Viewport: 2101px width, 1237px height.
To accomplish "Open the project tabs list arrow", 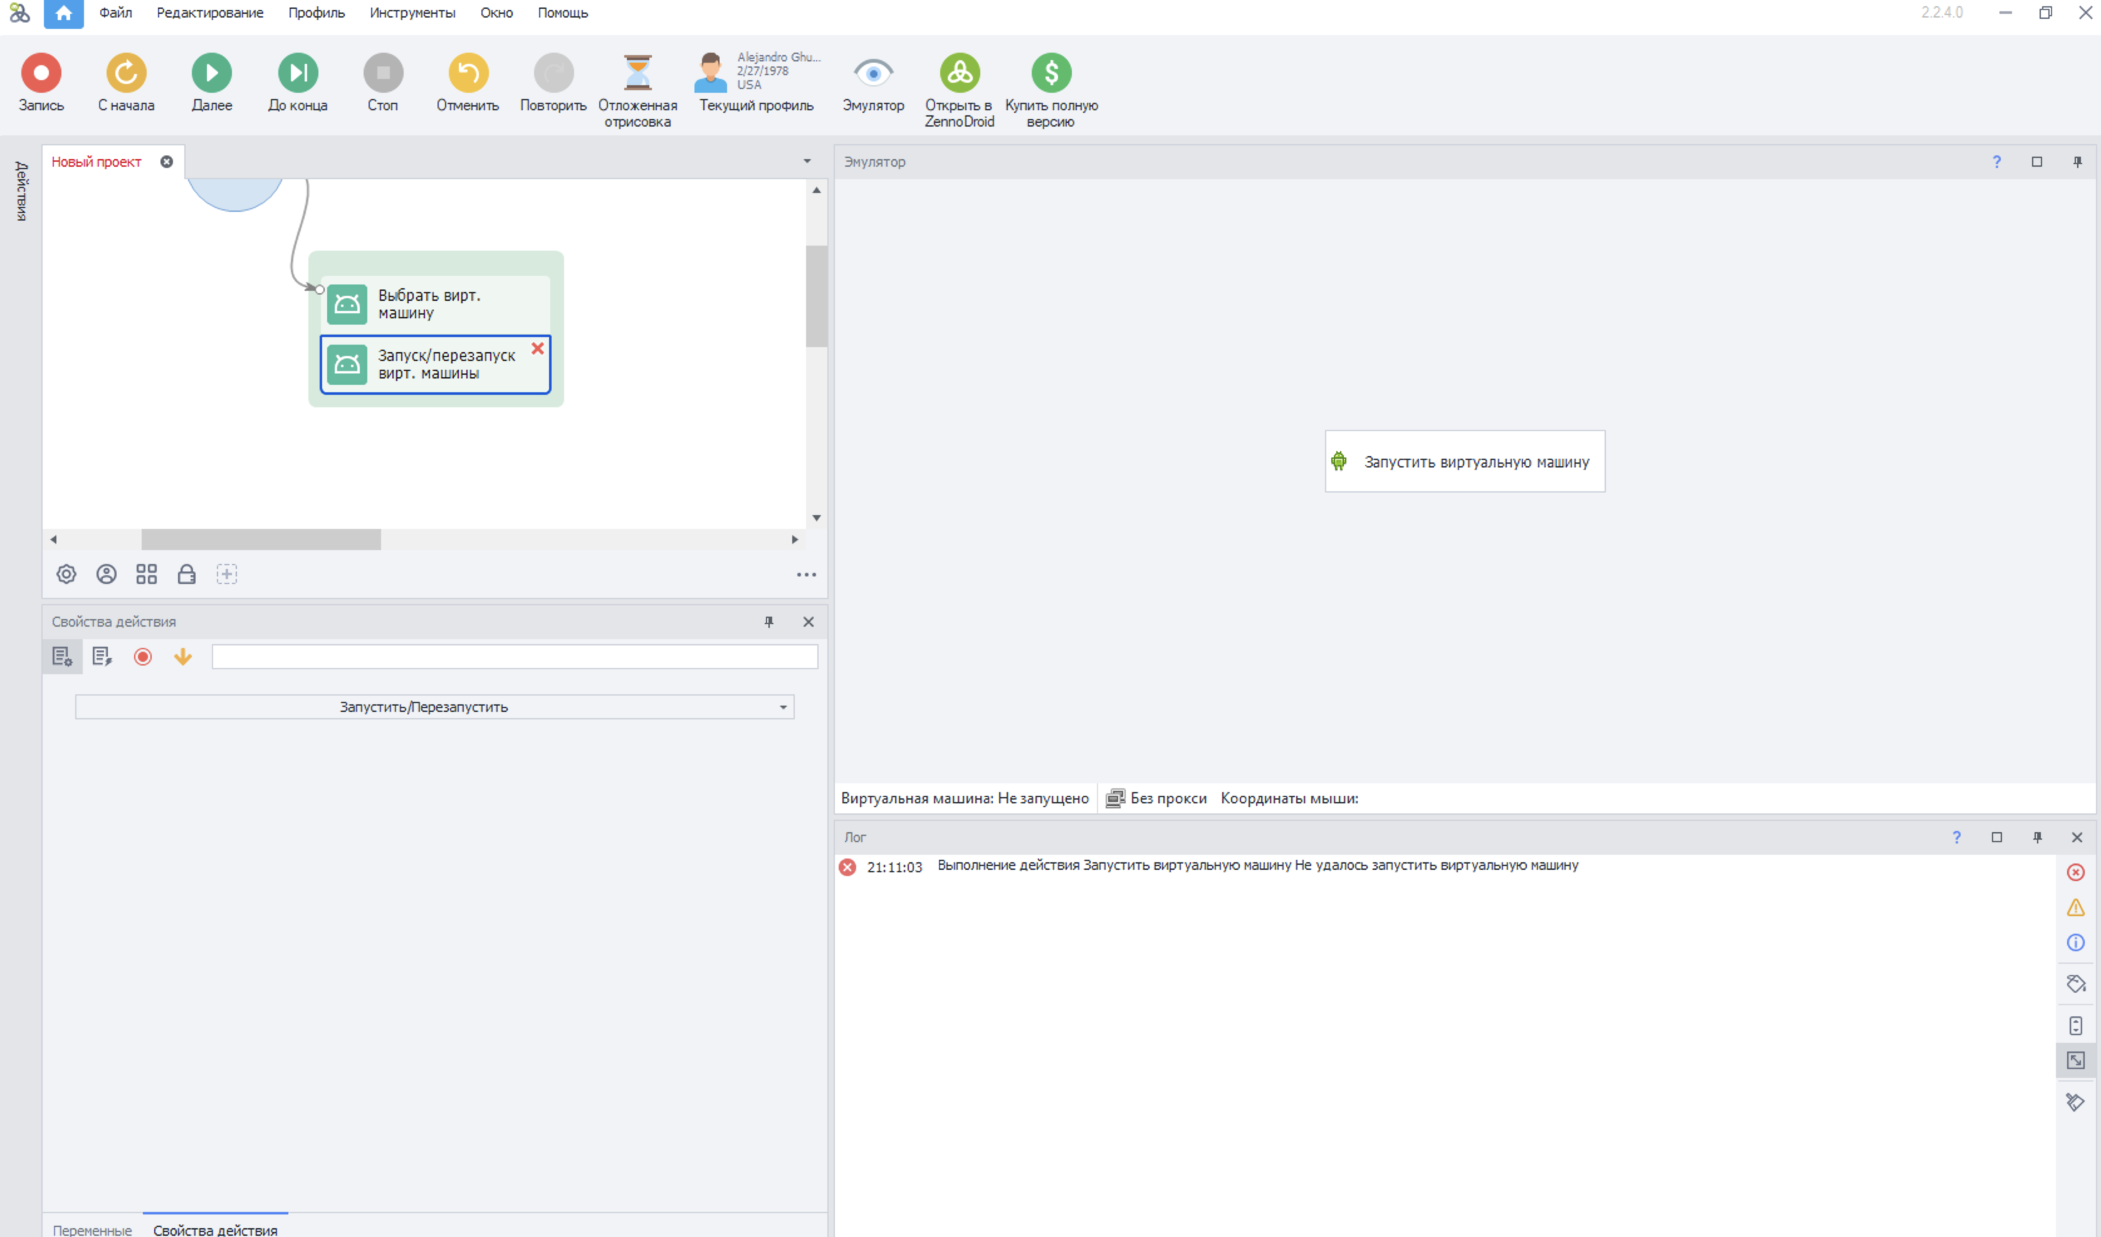I will (806, 162).
